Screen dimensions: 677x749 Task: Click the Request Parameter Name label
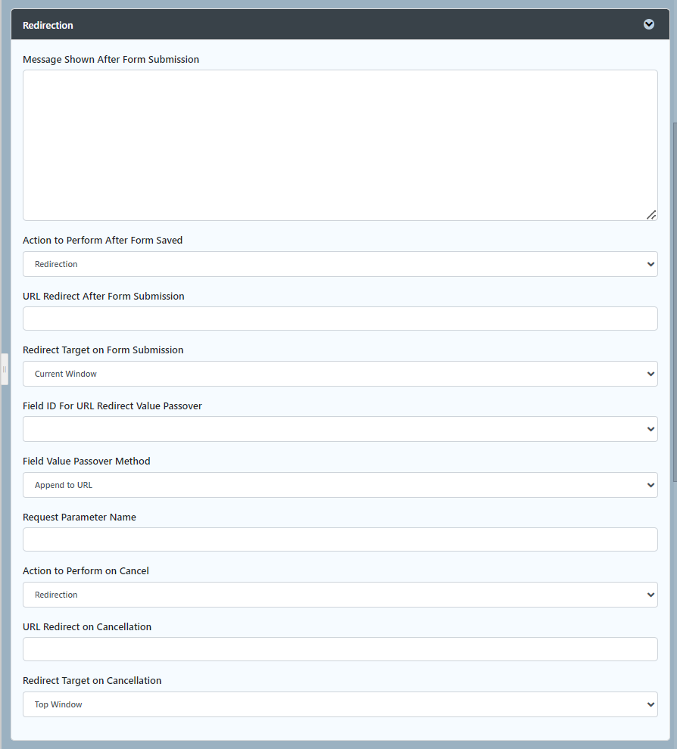[80, 517]
